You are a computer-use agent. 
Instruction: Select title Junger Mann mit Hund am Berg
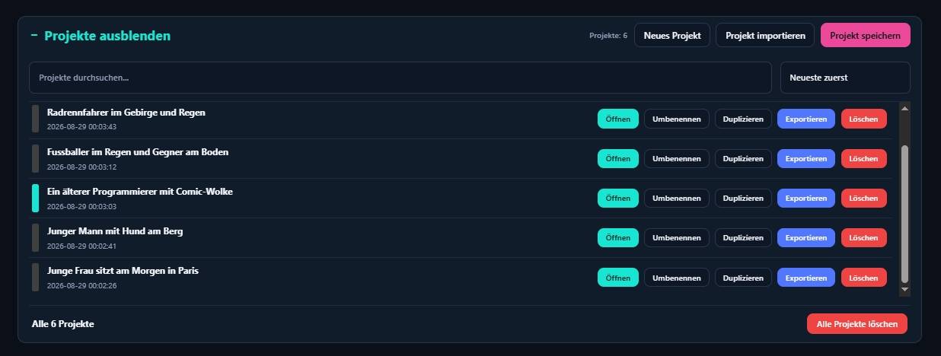[115, 231]
